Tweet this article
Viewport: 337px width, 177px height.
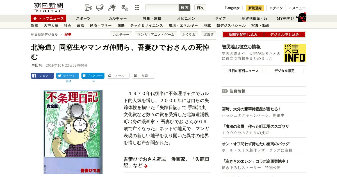pyautogui.click(x=68, y=76)
